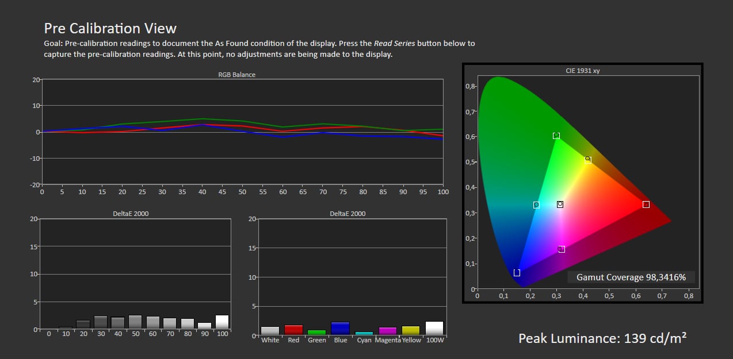Click the 100W bar in color DeltaE chart
The width and height of the screenshot is (733, 359).
coord(434,328)
